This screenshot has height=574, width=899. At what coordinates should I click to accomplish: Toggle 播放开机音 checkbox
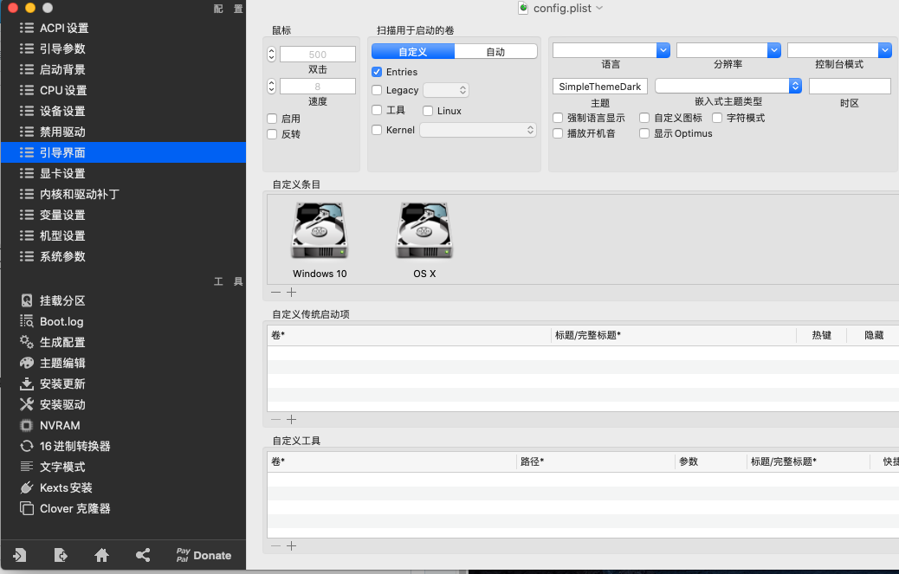click(x=558, y=133)
